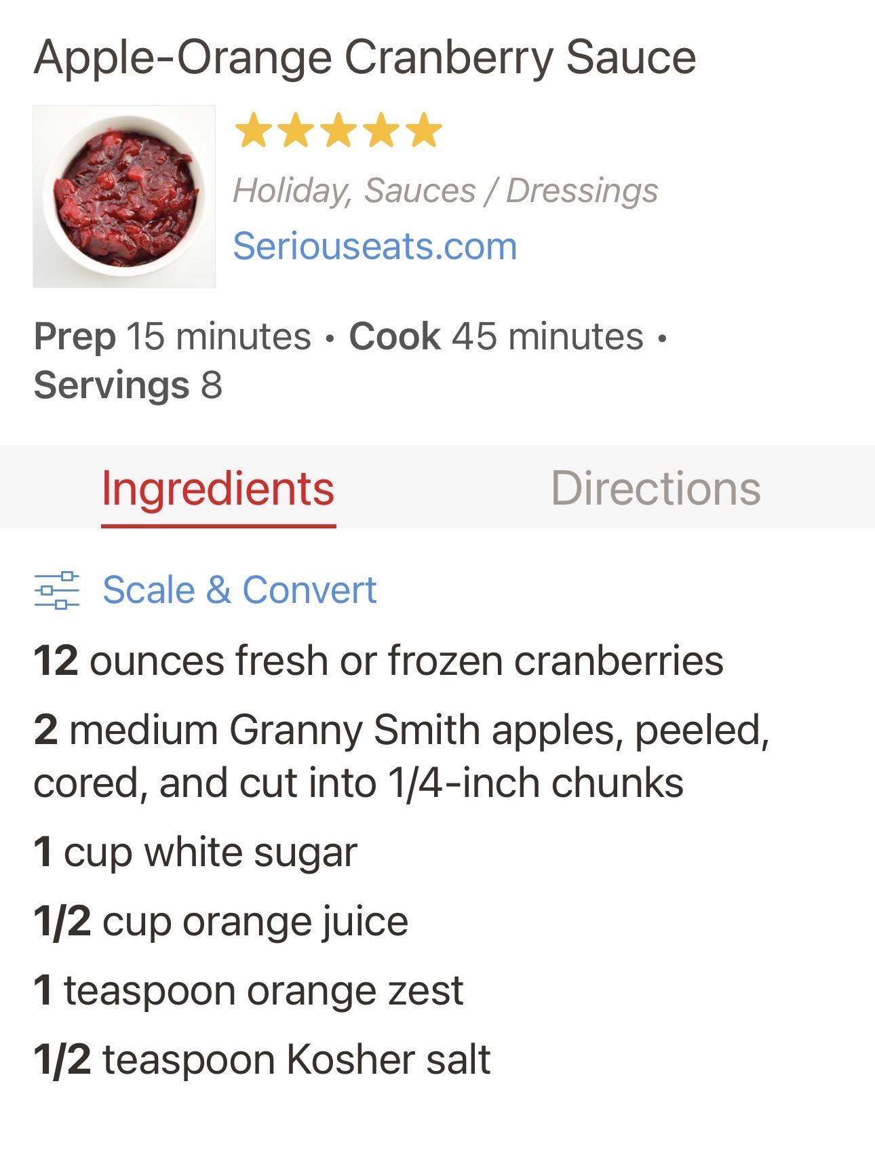Click the third rating star
Viewport: 875px width, 1149px height.
point(338,130)
